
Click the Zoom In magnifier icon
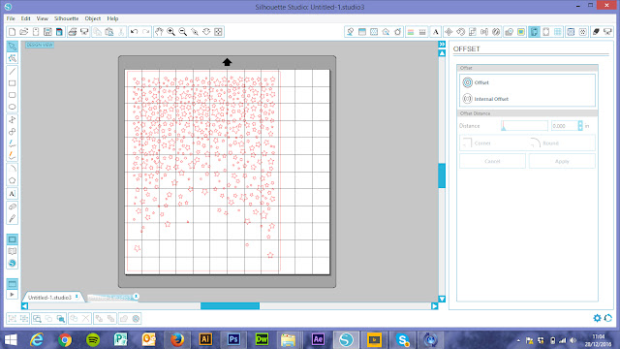(170, 32)
